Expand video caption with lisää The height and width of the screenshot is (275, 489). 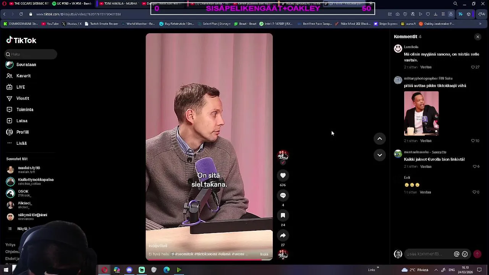[264, 254]
